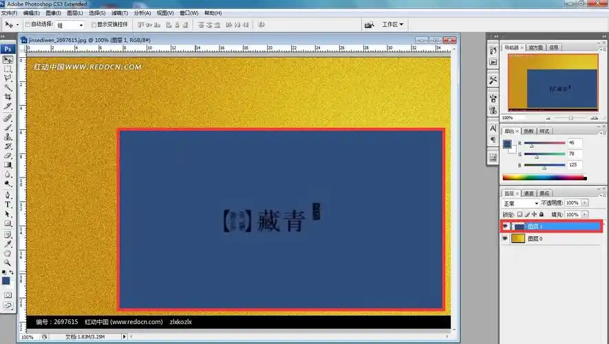
Task: Enable the 自动选择 checkbox
Action: tap(28, 24)
